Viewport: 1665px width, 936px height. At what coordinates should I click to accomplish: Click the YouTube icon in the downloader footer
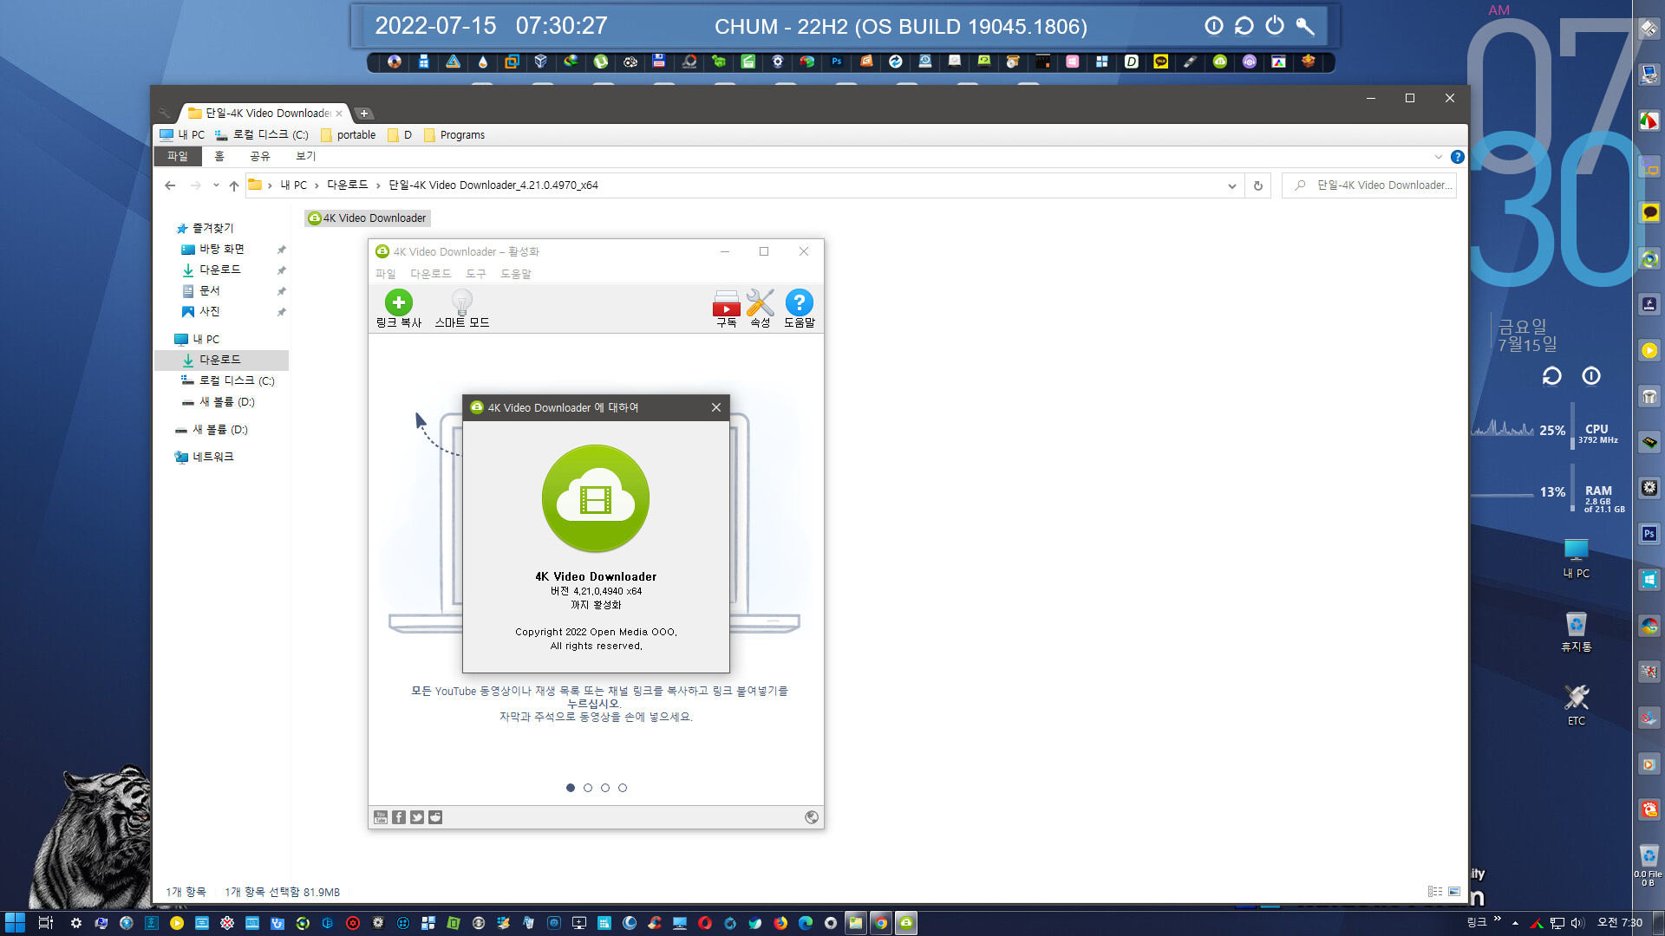(381, 817)
